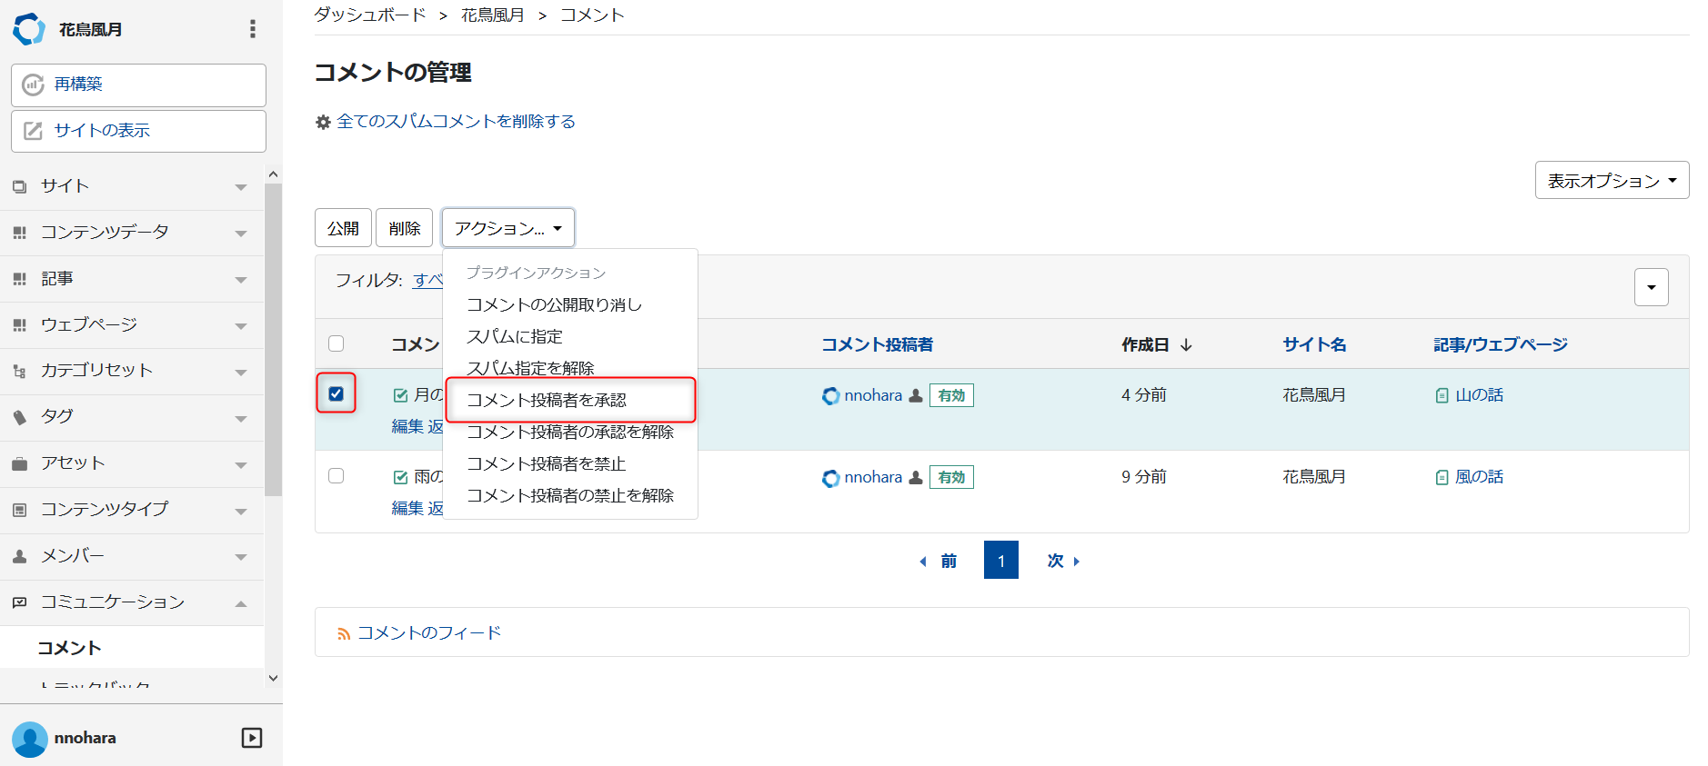This screenshot has height=766, width=1708.
Task: Expand the コンテンツデータ sidebar section
Action: (241, 234)
